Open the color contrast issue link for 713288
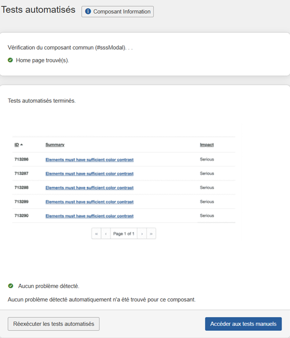Viewport: 290px width, 338px height. pyautogui.click(x=89, y=188)
